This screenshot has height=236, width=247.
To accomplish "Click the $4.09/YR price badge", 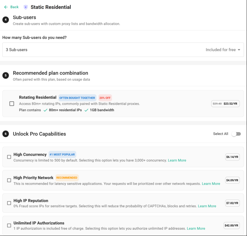I will click(232, 180).
